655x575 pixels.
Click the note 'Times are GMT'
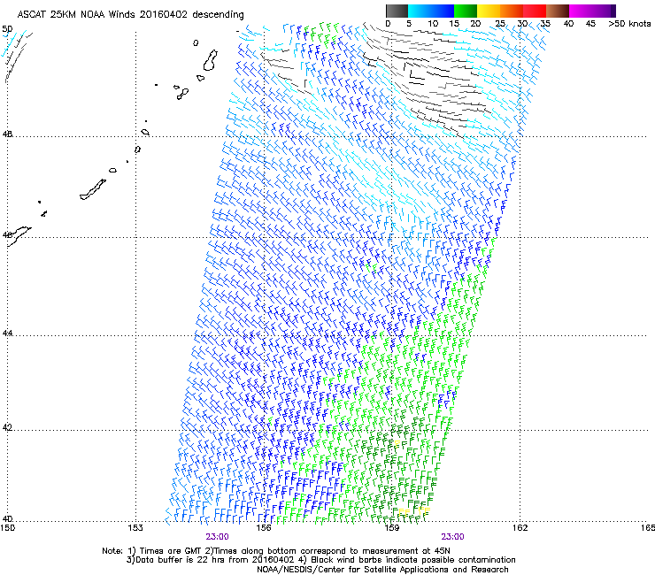coord(171,551)
